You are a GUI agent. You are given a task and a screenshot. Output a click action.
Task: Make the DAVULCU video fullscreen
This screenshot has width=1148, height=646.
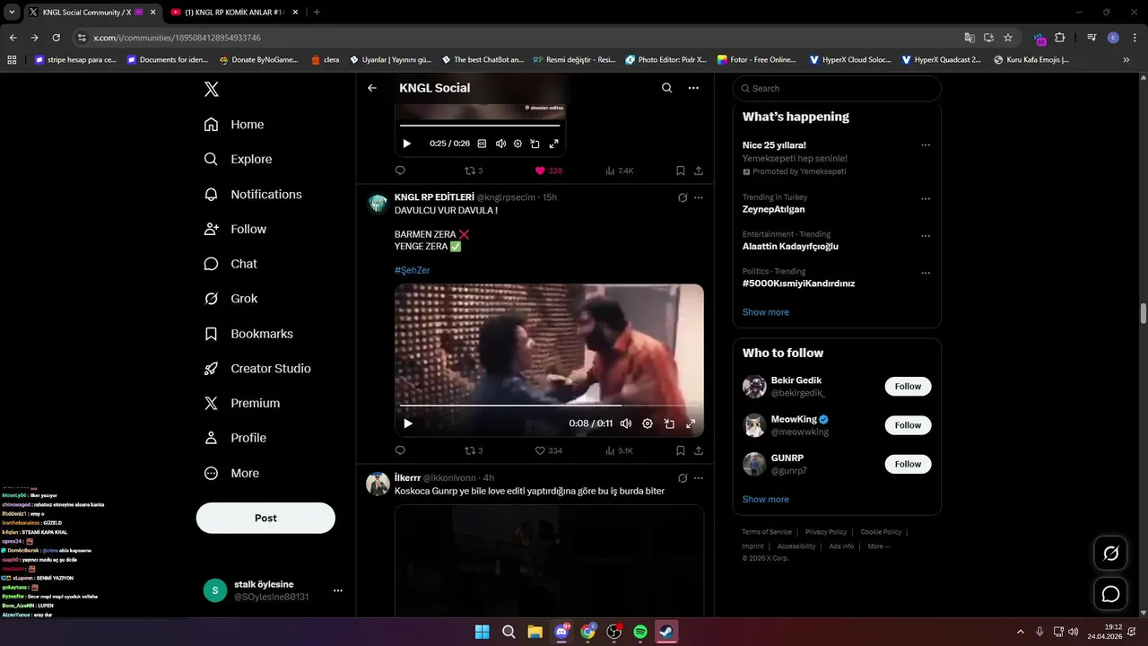point(691,423)
